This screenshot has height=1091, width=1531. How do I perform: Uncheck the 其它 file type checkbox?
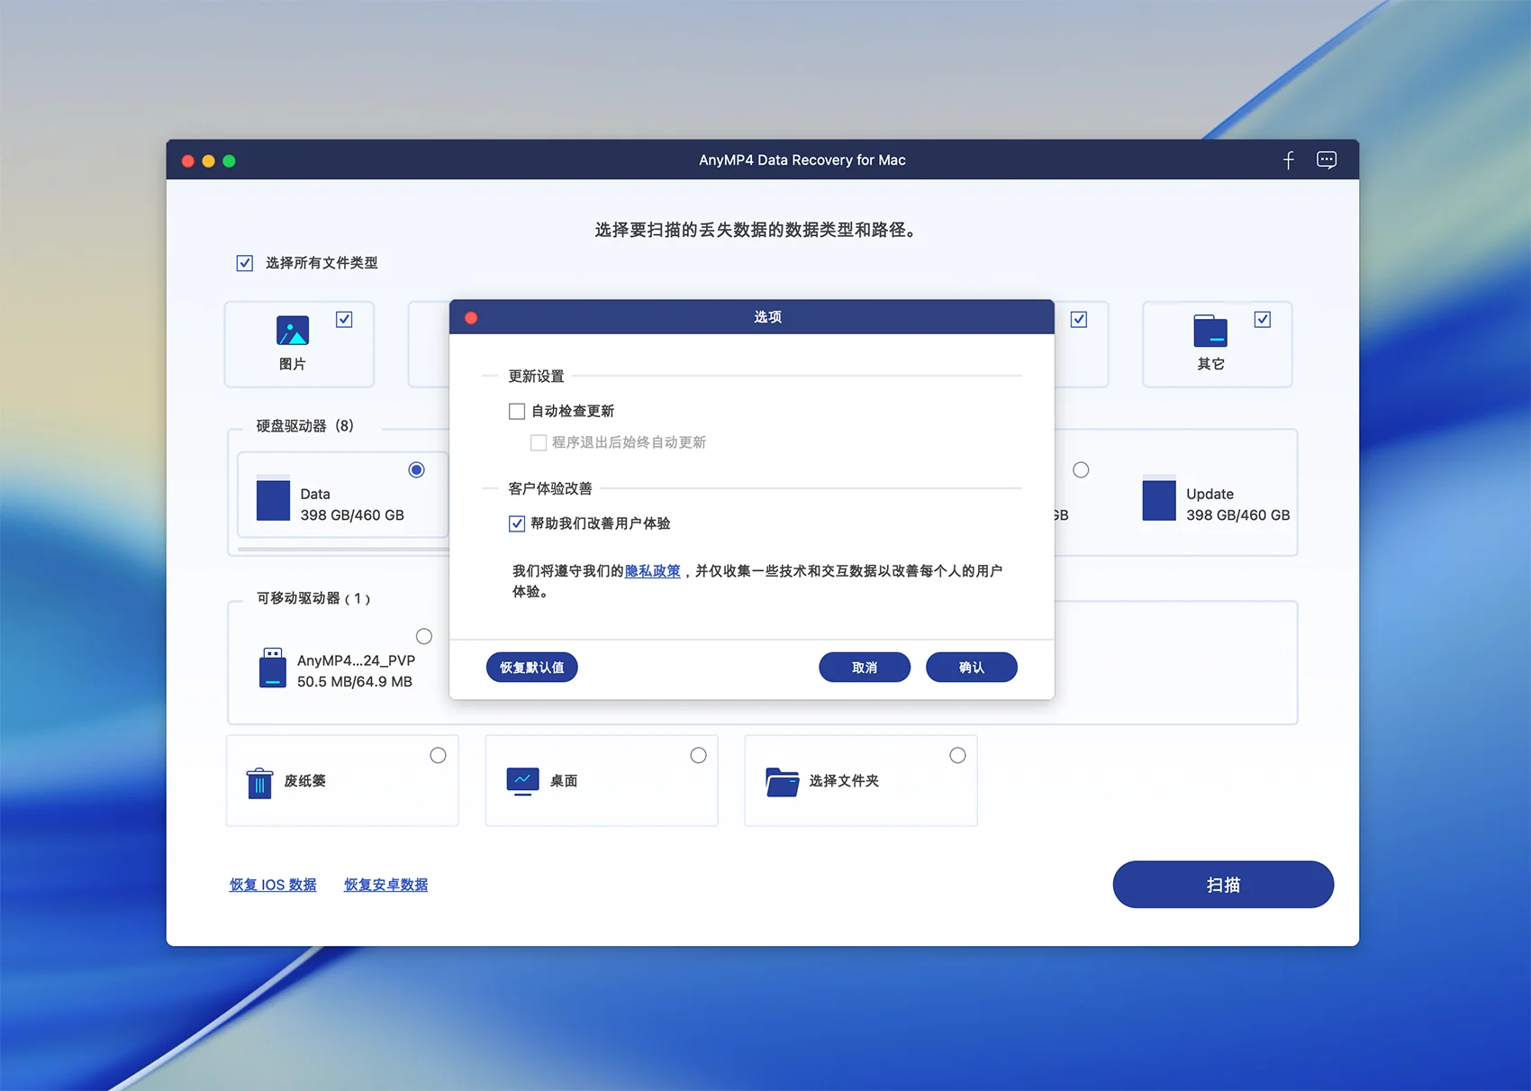1263,320
